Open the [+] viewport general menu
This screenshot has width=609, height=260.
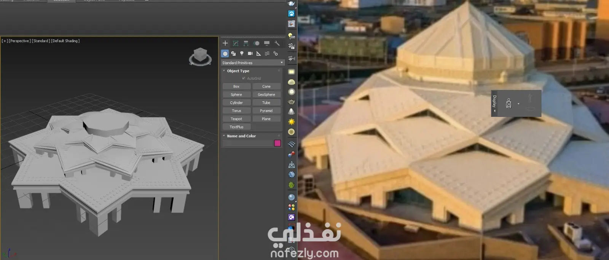coord(5,41)
